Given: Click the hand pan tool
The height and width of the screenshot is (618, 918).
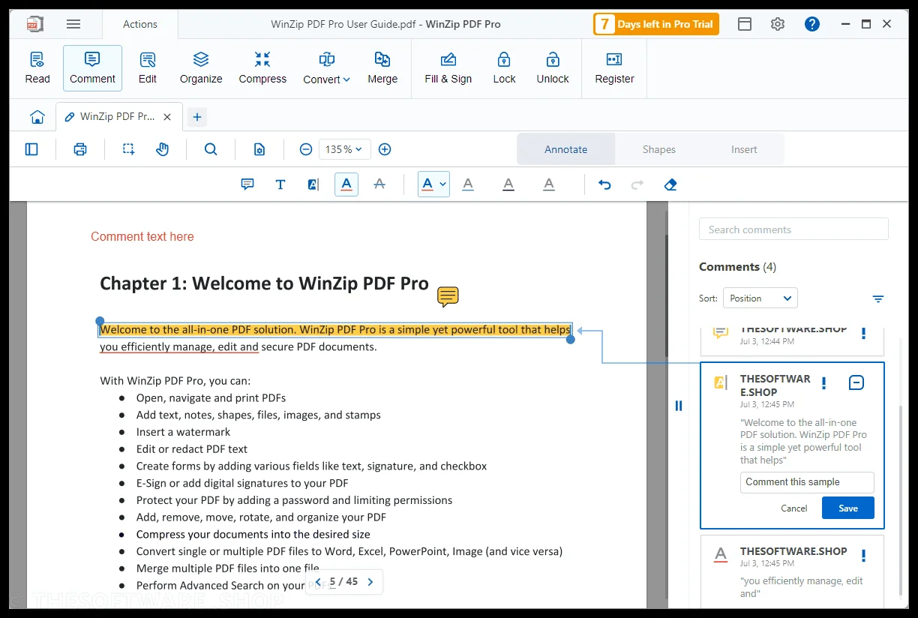Looking at the screenshot, I should click(163, 149).
